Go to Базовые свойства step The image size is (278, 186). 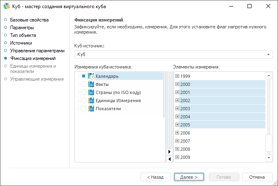coord(29,20)
